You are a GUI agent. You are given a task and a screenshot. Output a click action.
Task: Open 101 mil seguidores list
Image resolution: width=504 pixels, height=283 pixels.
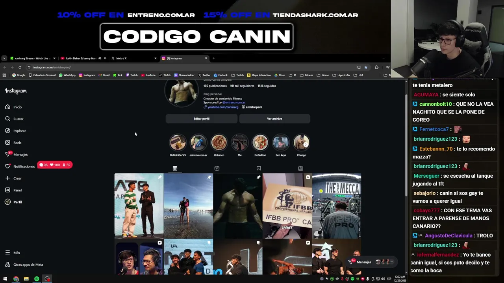point(242,86)
